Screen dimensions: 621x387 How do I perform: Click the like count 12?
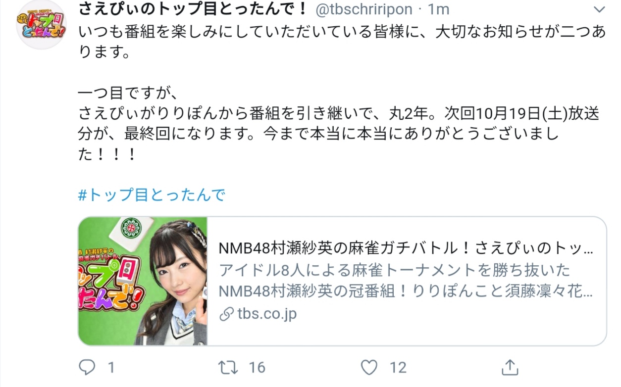click(x=398, y=367)
